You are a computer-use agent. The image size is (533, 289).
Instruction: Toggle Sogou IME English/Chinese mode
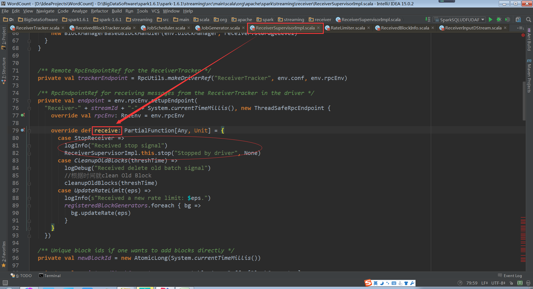pos(376,283)
